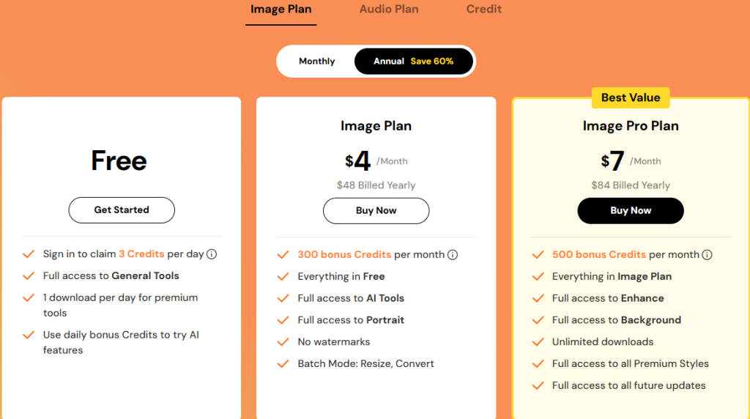Select Monthly billing option
The width and height of the screenshot is (750, 419).
coord(316,62)
